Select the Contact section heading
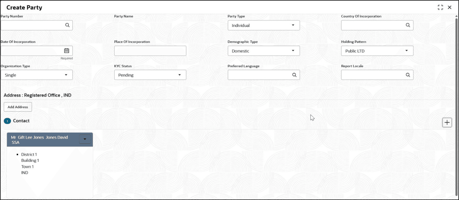The image size is (459, 200). (21, 121)
